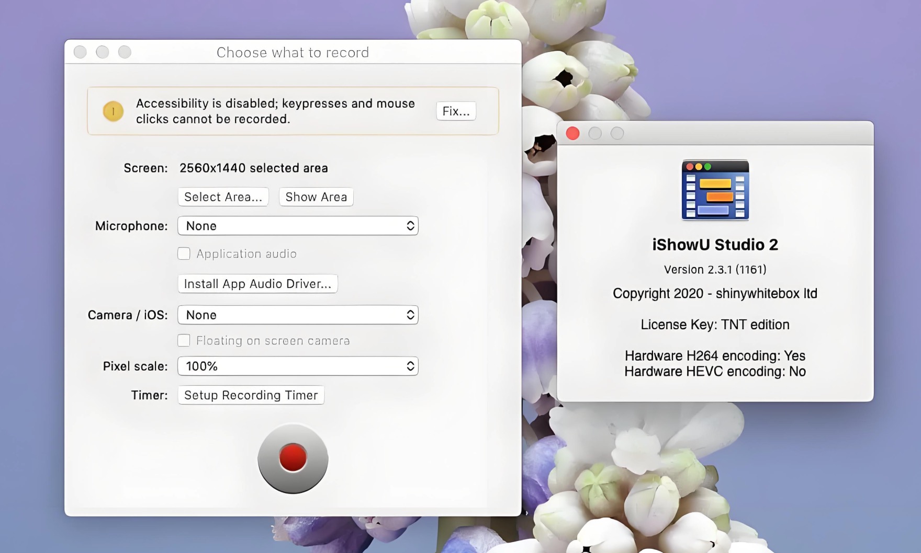Open the Select Area... option
Image resolution: width=921 pixels, height=553 pixels.
223,197
